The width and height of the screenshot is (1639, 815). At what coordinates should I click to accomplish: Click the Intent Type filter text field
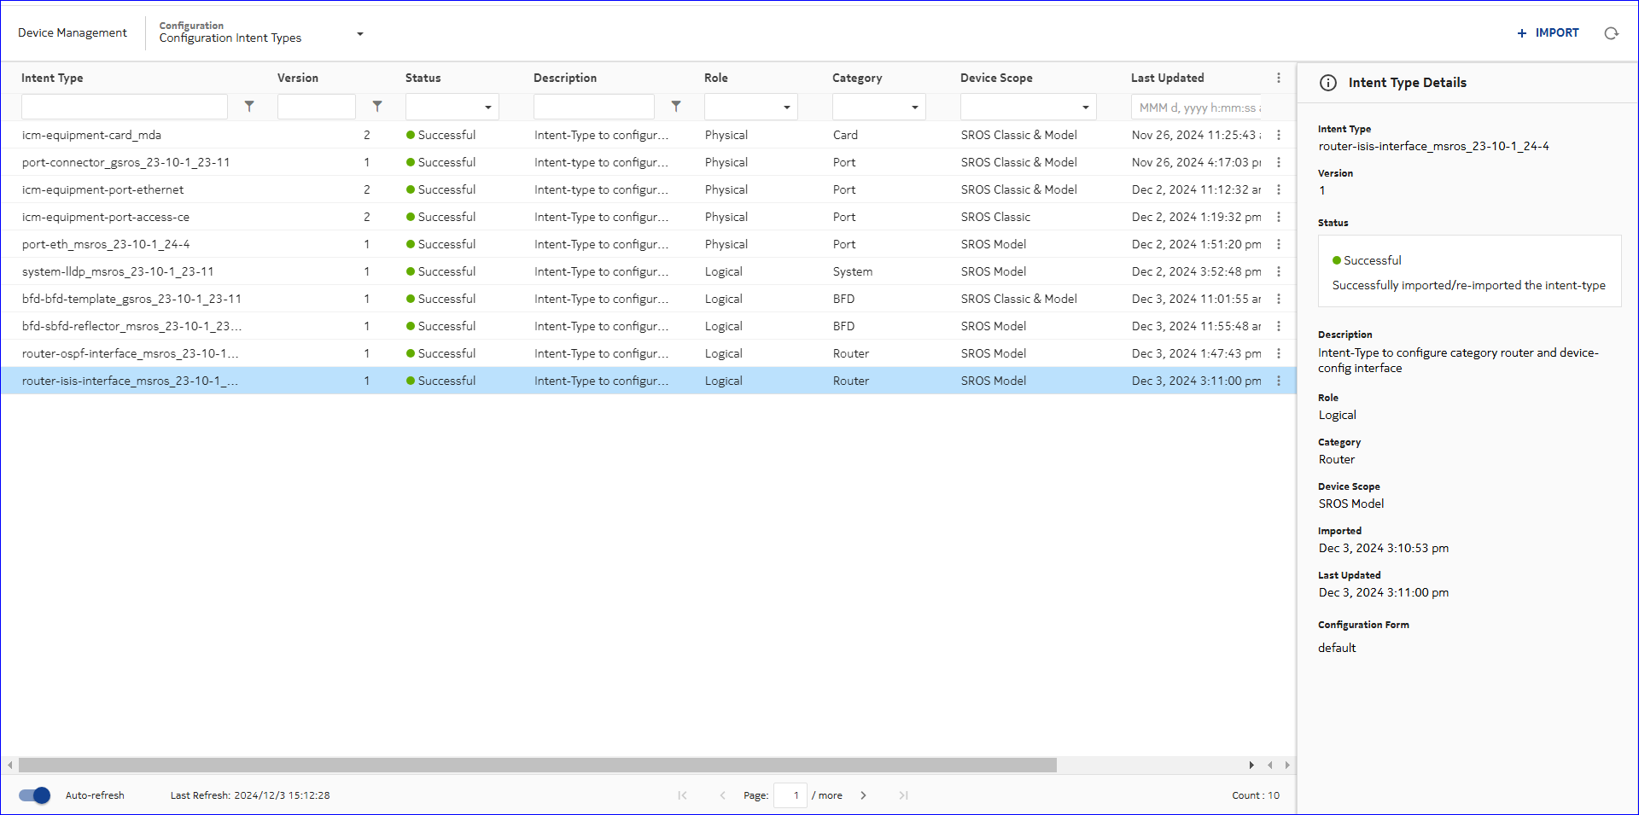[125, 107]
